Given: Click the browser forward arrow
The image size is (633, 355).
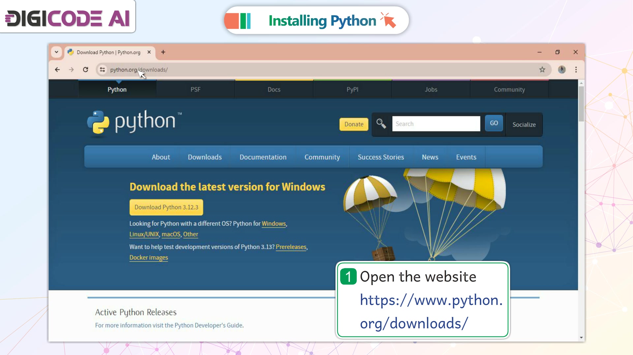Looking at the screenshot, I should 71,69.
